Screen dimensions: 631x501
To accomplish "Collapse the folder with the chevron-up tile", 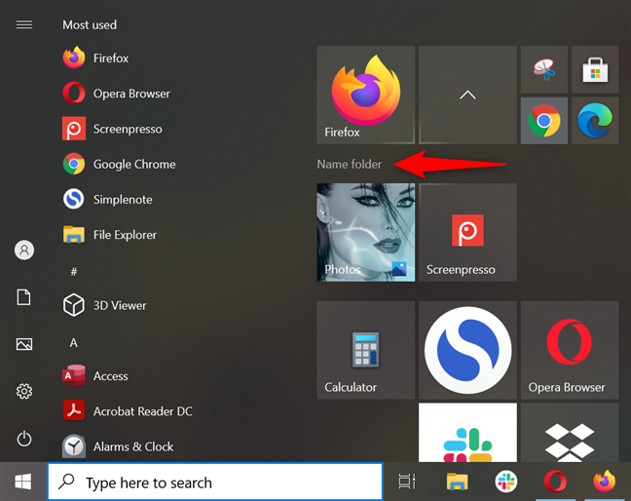I will pyautogui.click(x=467, y=95).
